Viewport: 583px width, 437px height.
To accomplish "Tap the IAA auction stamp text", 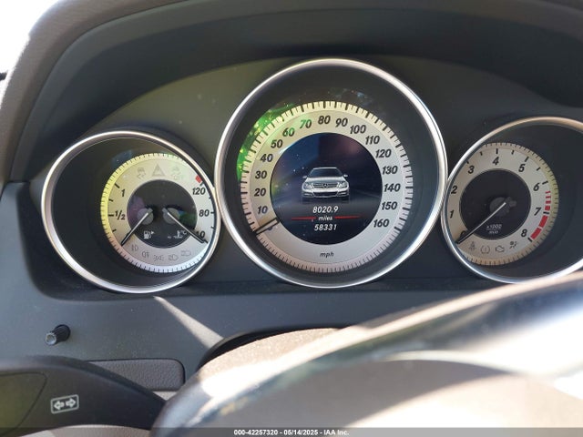I will [x=291, y=432].
